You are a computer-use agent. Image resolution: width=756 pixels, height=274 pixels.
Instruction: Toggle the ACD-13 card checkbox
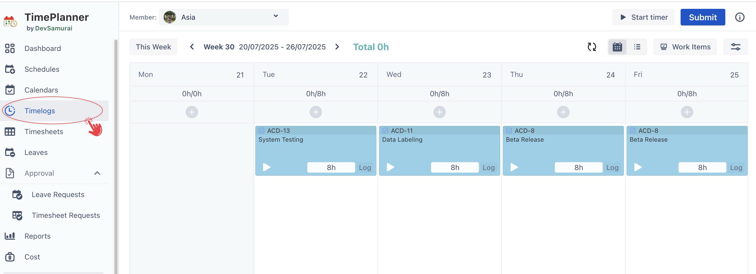coord(262,131)
